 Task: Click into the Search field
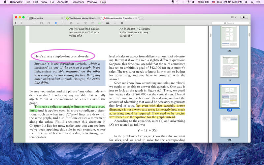tap(230, 23)
